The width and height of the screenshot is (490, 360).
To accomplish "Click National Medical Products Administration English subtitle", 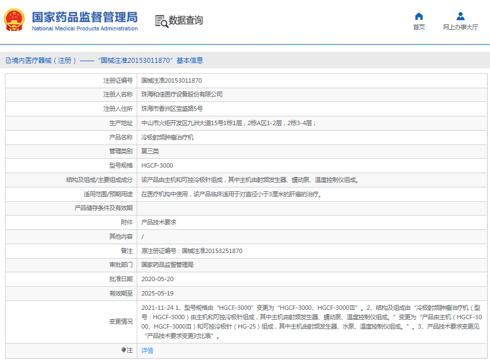I will (84, 29).
